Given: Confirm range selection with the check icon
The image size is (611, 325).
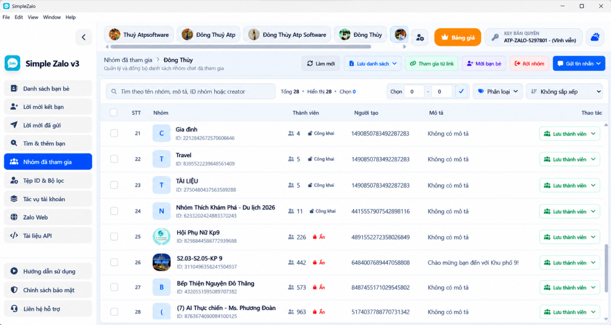Looking at the screenshot, I should tap(461, 92).
